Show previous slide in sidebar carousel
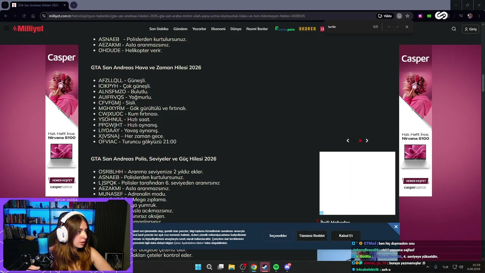 pos(348,141)
